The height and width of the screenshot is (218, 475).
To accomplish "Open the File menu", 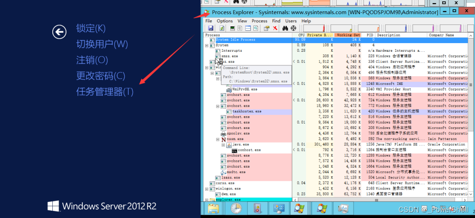I will (x=209, y=21).
